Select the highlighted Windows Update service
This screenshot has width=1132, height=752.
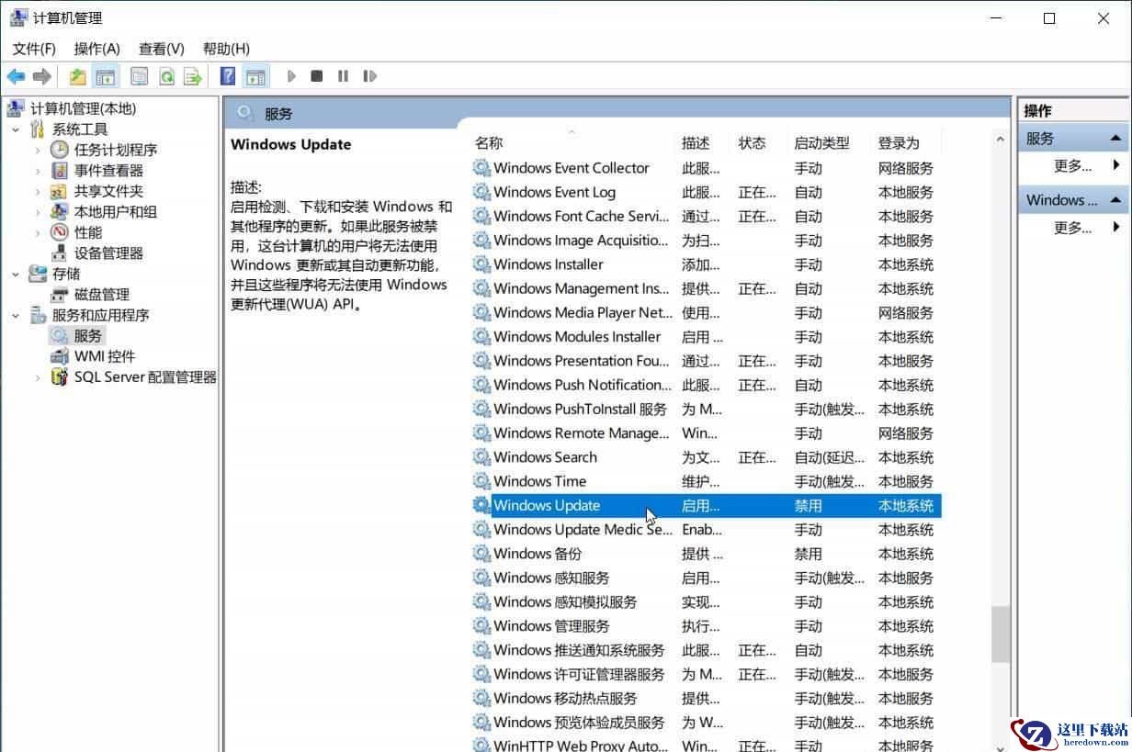(706, 505)
